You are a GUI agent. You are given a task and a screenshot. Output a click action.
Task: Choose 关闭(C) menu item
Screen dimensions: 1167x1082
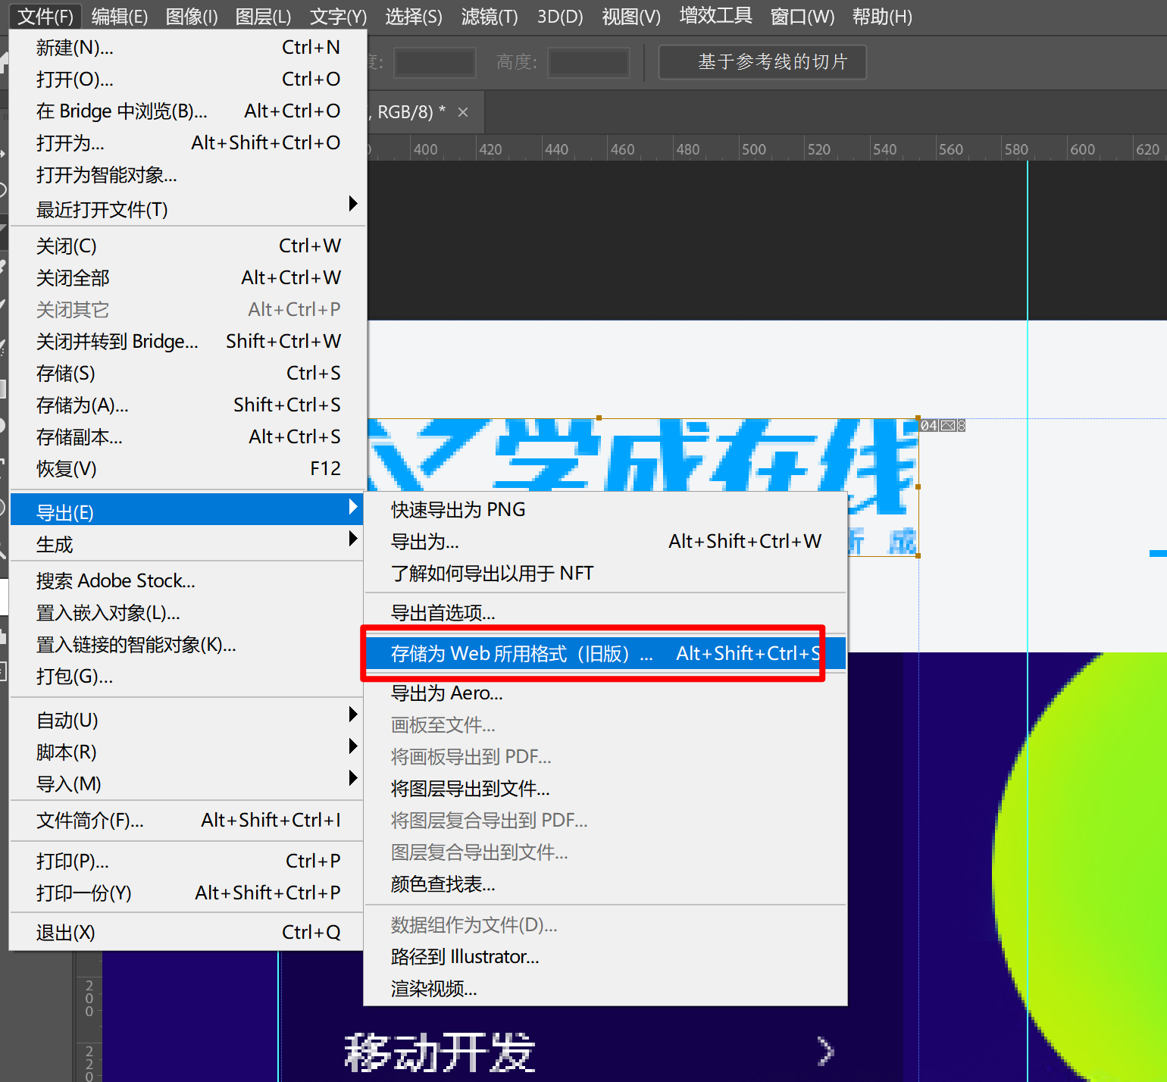(188, 246)
